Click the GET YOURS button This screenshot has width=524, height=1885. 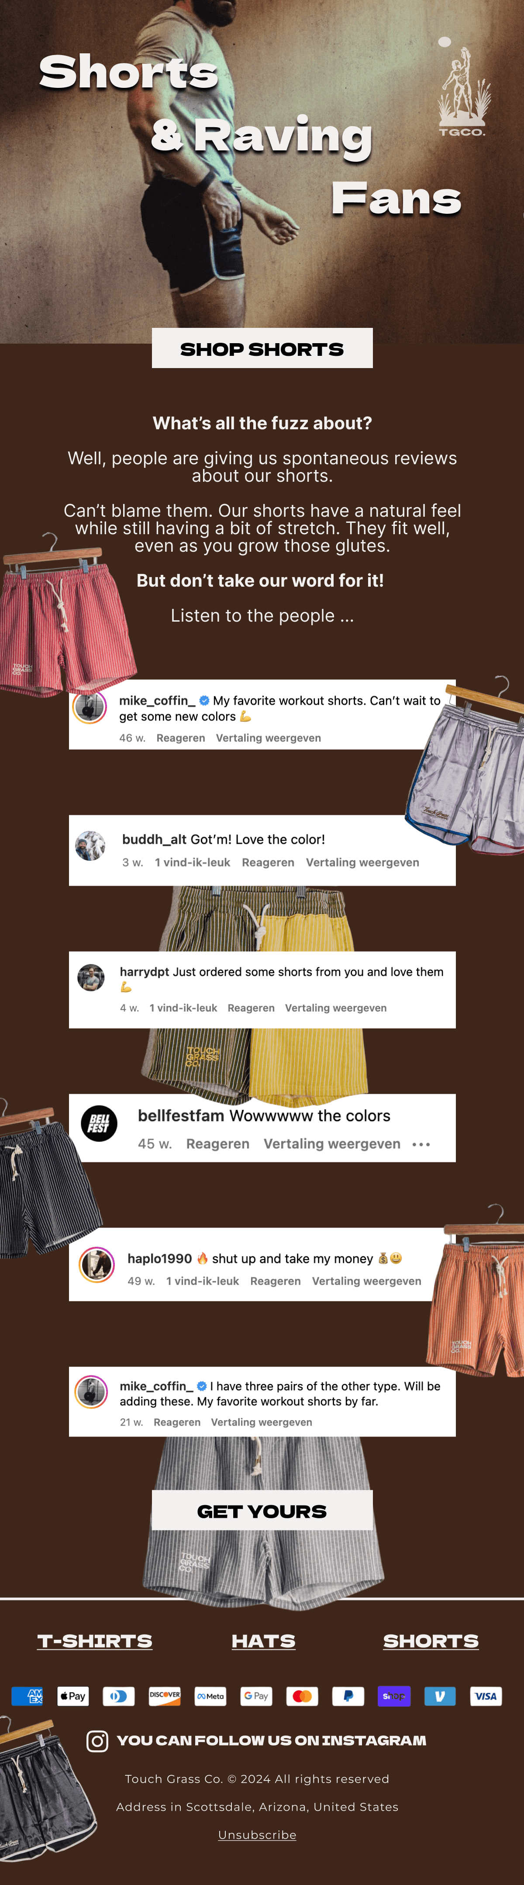pos(262,1510)
